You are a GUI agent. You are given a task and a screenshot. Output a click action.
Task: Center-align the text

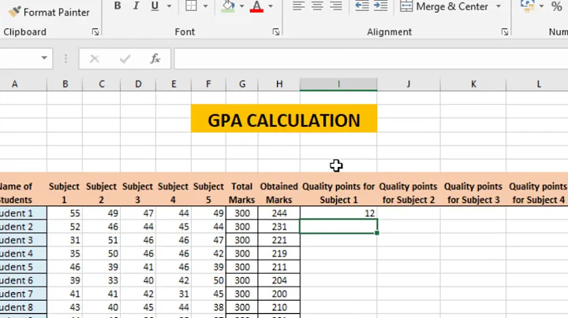pos(317,6)
